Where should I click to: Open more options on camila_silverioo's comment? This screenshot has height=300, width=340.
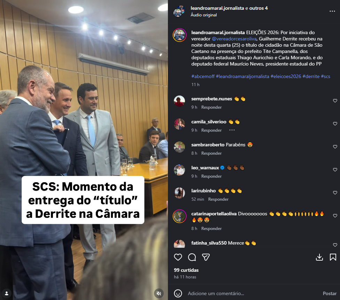click(x=232, y=130)
